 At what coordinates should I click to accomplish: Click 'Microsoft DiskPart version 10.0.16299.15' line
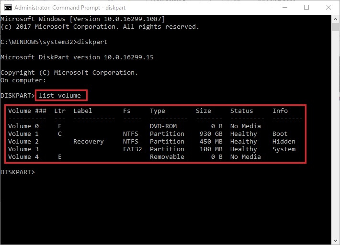pos(77,57)
